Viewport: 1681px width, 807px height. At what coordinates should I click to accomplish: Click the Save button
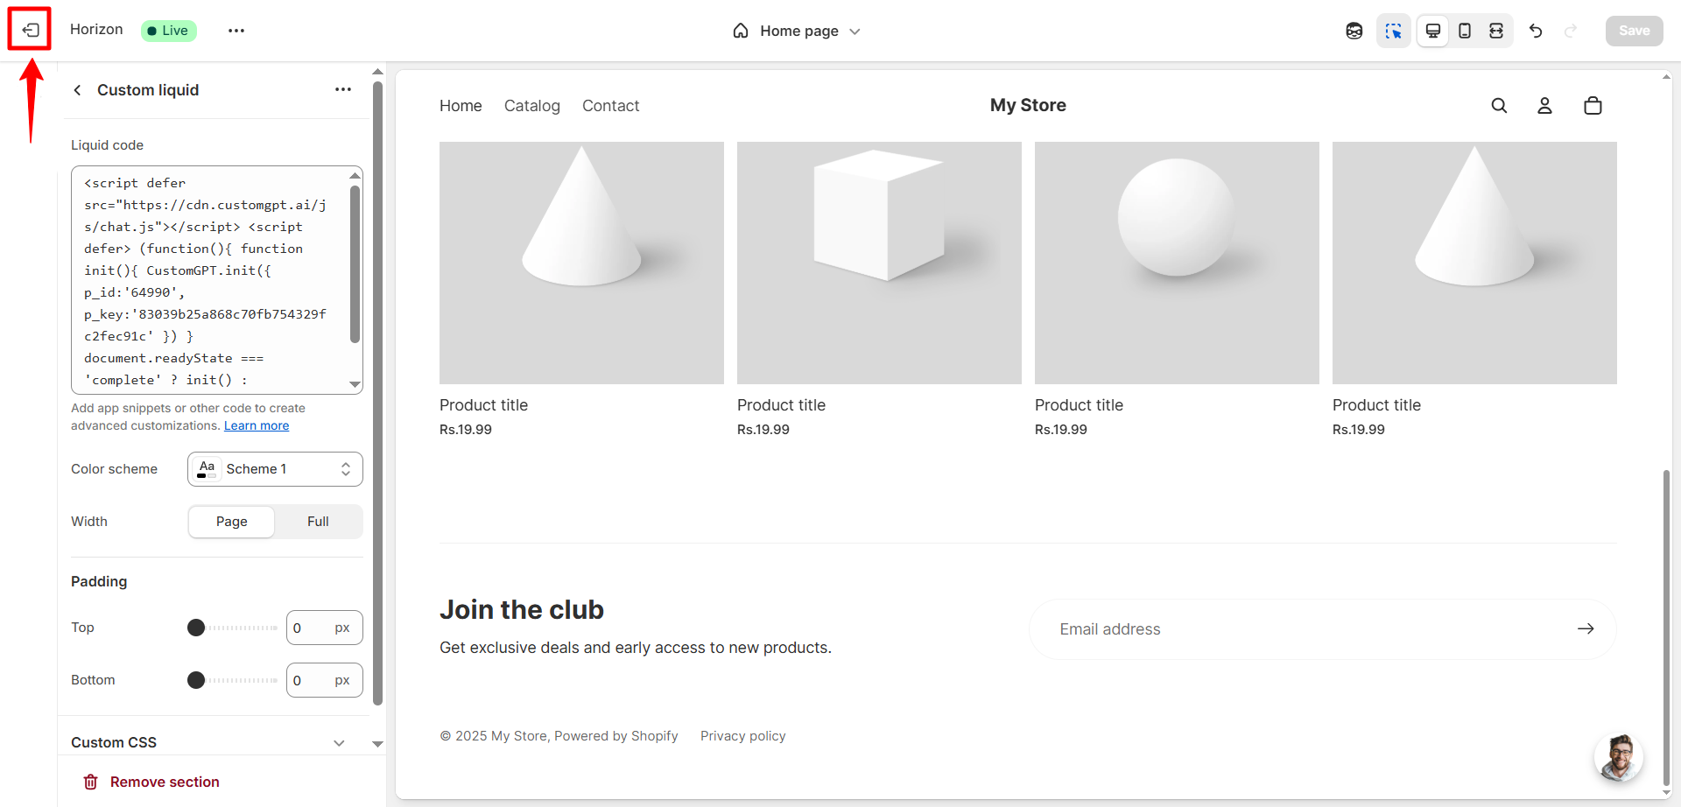click(1634, 31)
